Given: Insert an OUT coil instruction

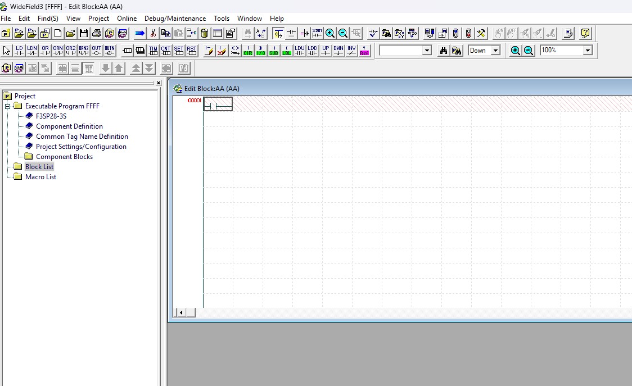Looking at the screenshot, I should (x=96, y=51).
